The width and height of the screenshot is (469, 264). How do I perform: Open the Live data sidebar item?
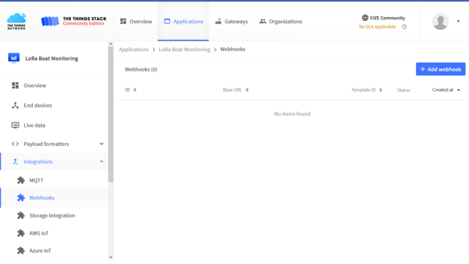click(34, 125)
